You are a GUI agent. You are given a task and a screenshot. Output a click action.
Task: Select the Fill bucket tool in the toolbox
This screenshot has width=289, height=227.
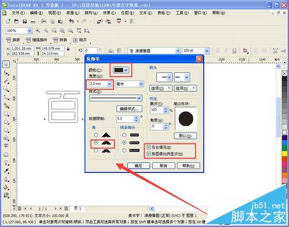pos(6,188)
